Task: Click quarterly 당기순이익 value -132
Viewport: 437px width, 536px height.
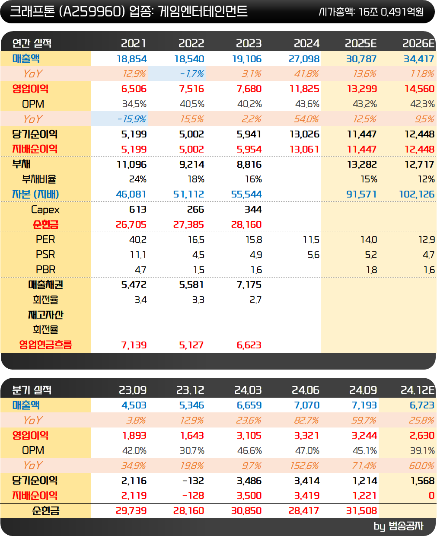Action: 193,481
